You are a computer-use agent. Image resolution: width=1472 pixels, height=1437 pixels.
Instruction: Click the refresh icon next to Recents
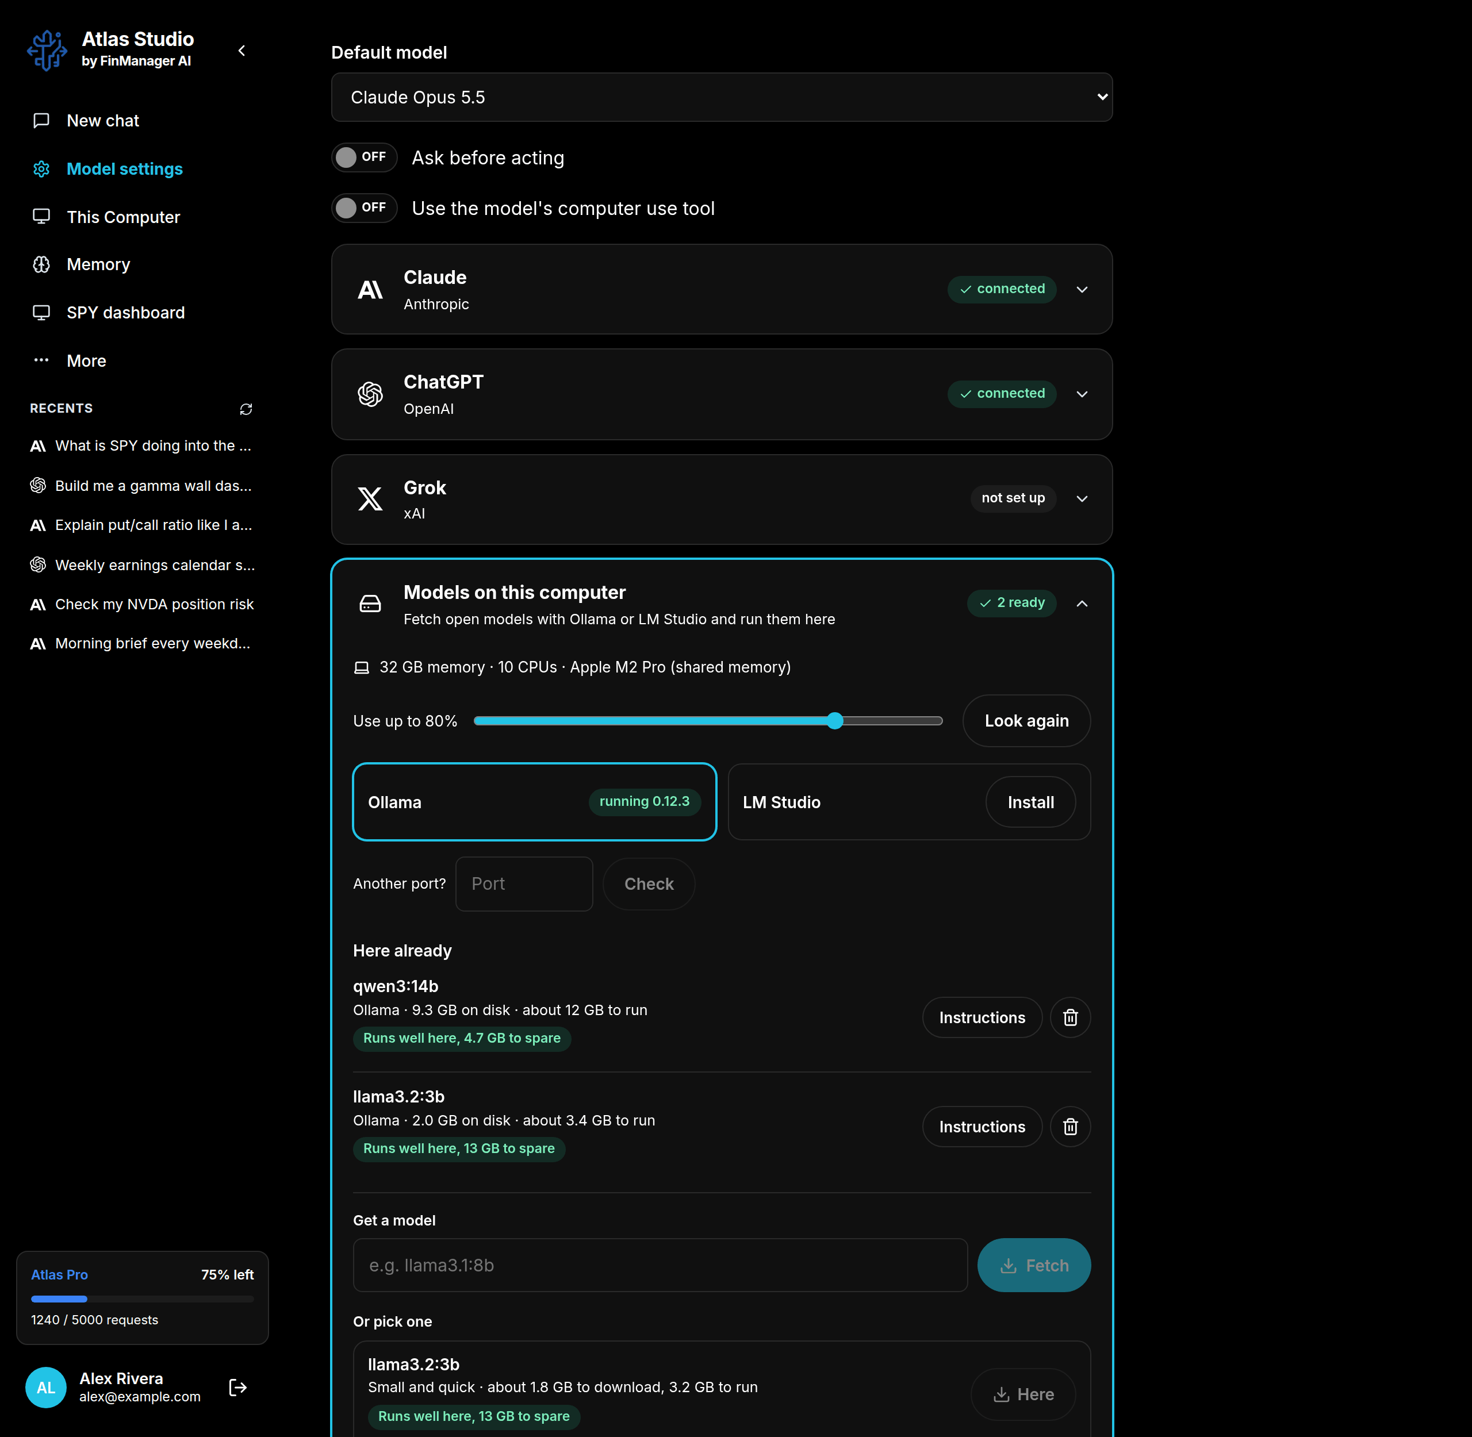(246, 409)
